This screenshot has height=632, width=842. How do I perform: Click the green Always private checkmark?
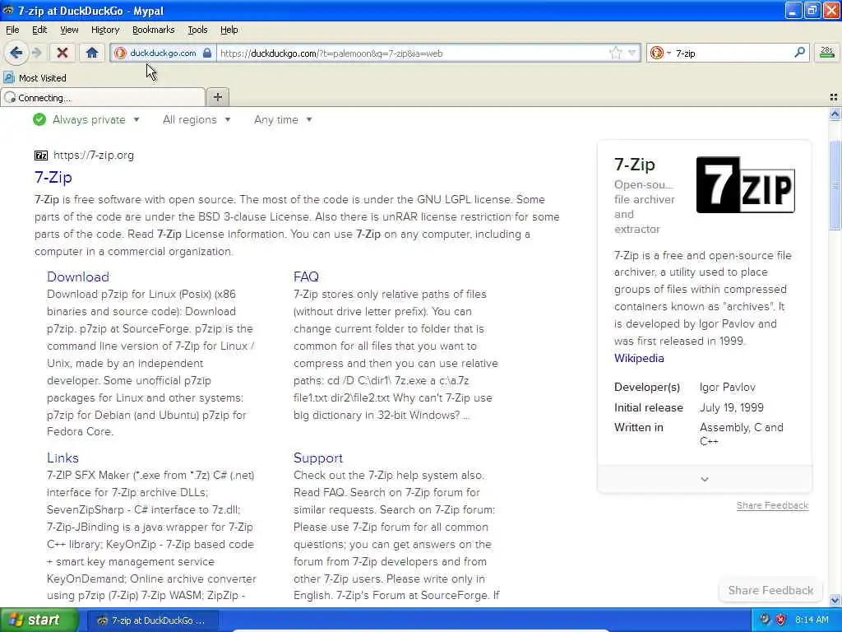click(39, 119)
